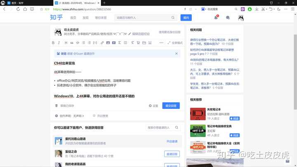Screen dimensions: 297x167
Task: Click the 知乎 logo
Action: click(x=56, y=17)
